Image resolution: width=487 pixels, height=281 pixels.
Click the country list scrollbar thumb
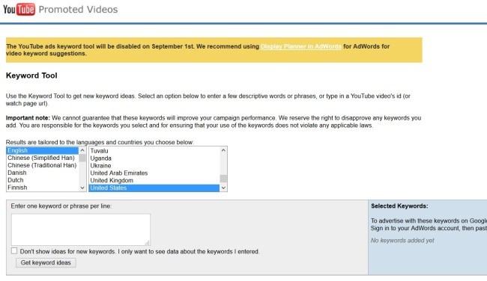tap(223, 179)
